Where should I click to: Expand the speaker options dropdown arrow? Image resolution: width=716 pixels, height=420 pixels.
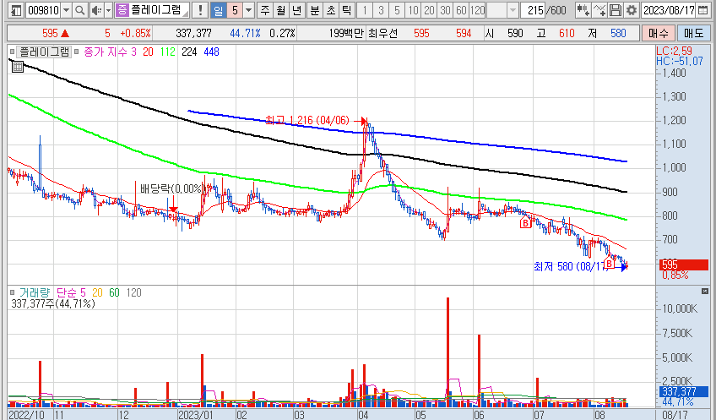pyautogui.click(x=108, y=10)
